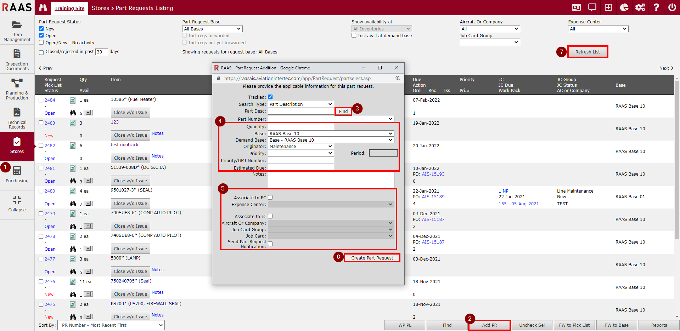Uncheck the New part request status checkbox
Screen dimensions: 680x331
pos(41,28)
